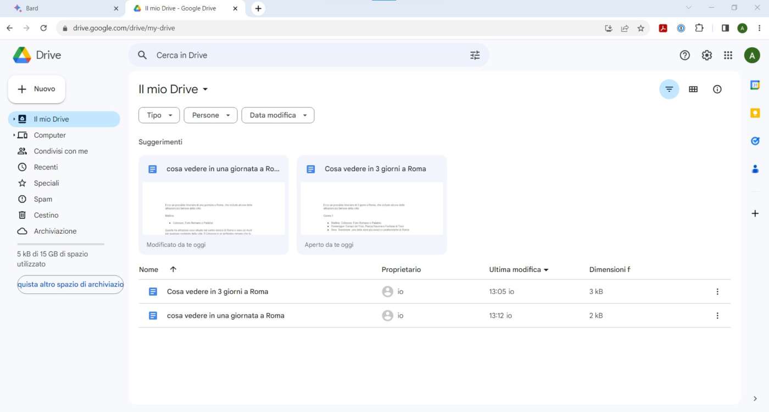Click the Help question mark icon
This screenshot has height=412, width=769.
[x=684, y=55]
